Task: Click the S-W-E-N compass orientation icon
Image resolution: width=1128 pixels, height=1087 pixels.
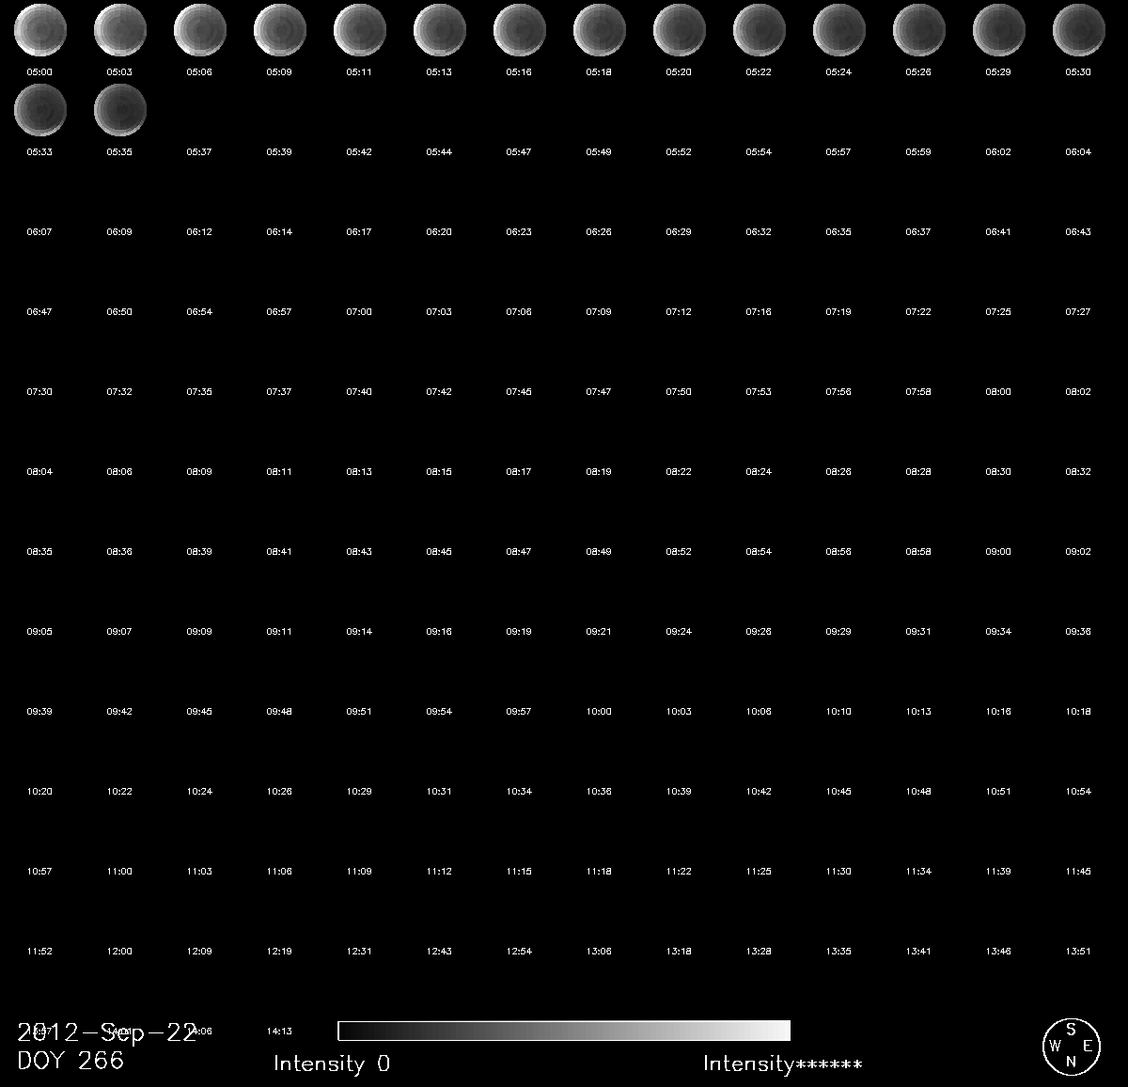Action: pos(1071,1047)
